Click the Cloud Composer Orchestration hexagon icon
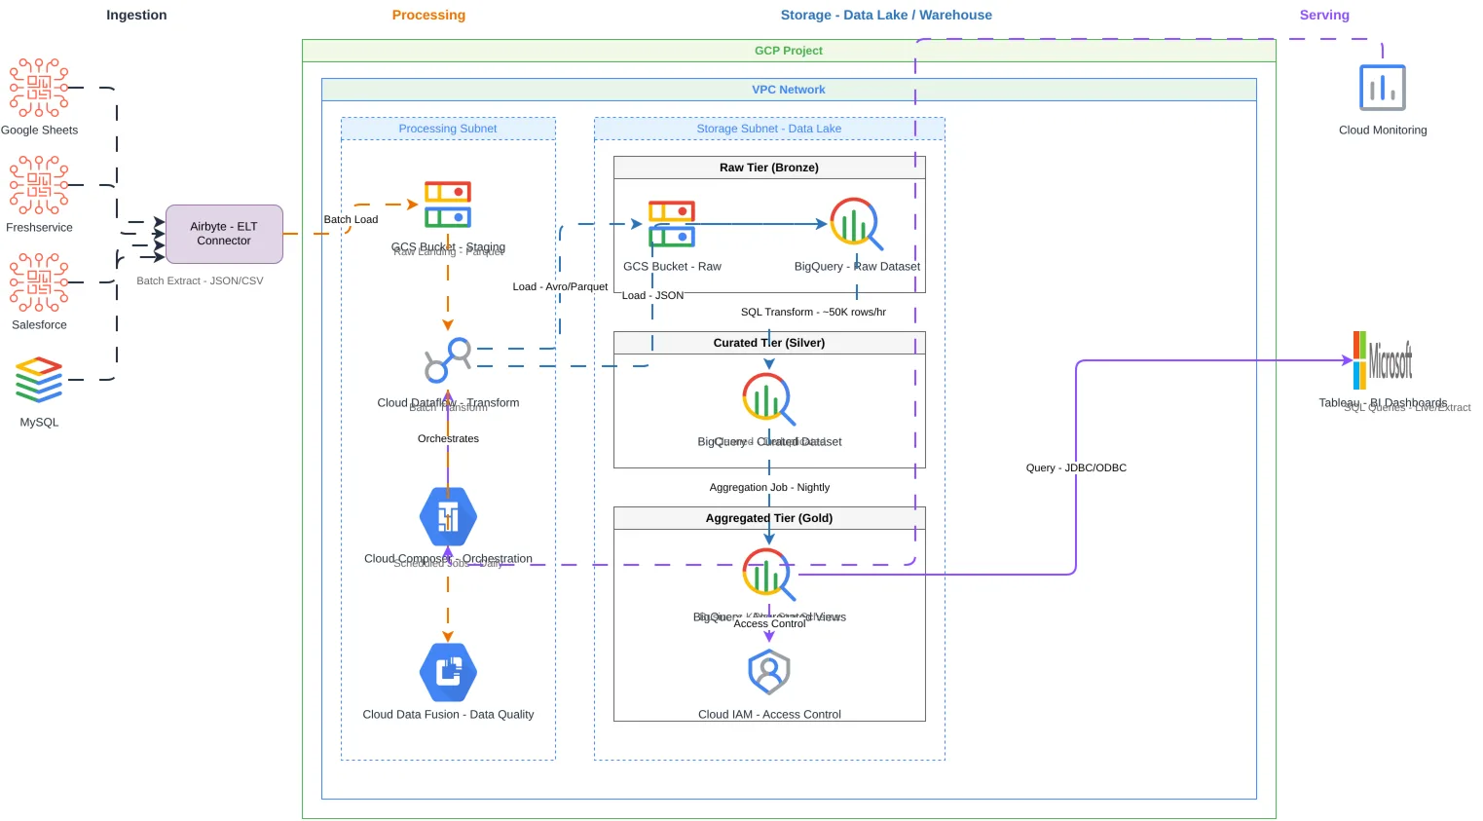This screenshot has width=1483, height=821. pos(448,516)
